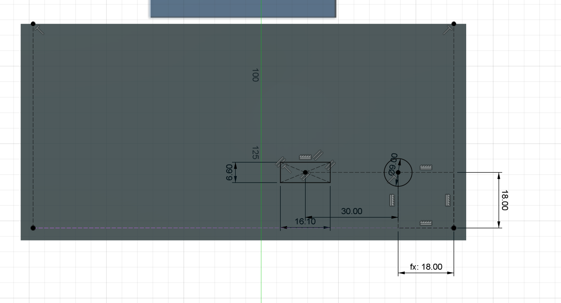Select the 16.10 width dimension
Viewport: 561px width, 303px height.
point(305,221)
